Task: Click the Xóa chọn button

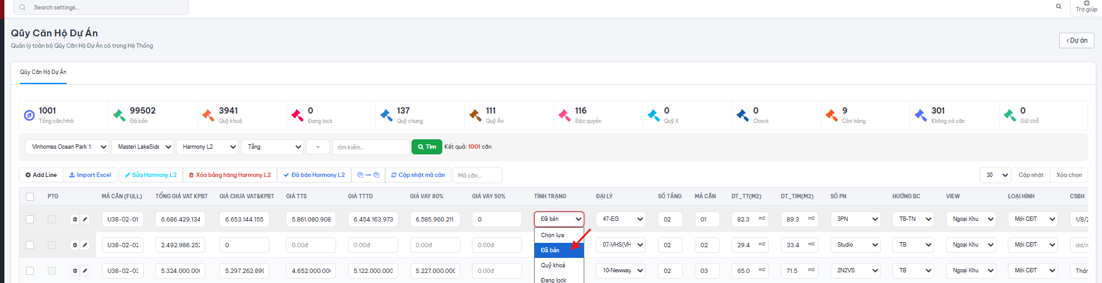Action: click(1069, 175)
